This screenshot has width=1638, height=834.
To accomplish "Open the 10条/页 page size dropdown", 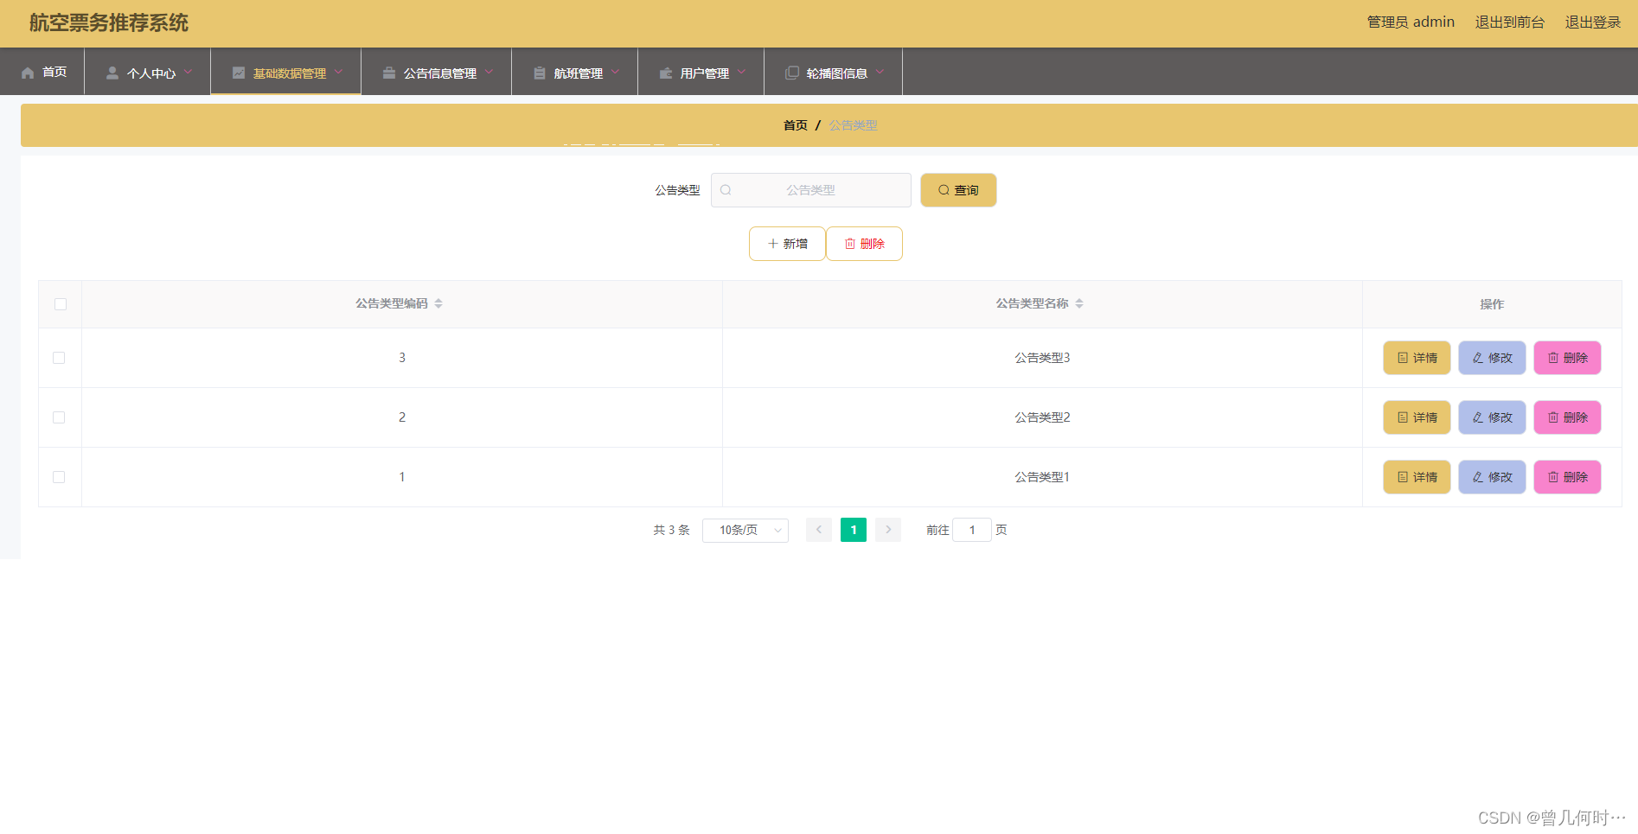I will 745,530.
